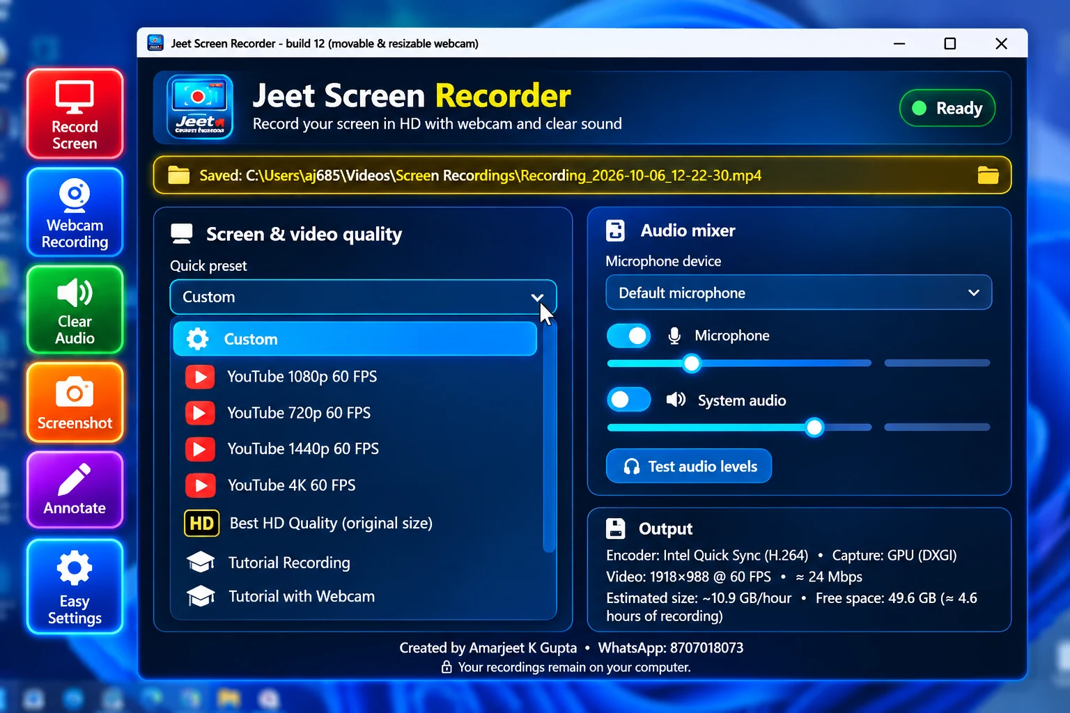
Task: Click the Ready status badge
Action: (x=947, y=108)
